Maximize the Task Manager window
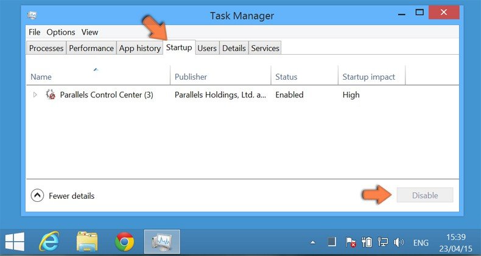The image size is (481, 256). pyautogui.click(x=420, y=13)
